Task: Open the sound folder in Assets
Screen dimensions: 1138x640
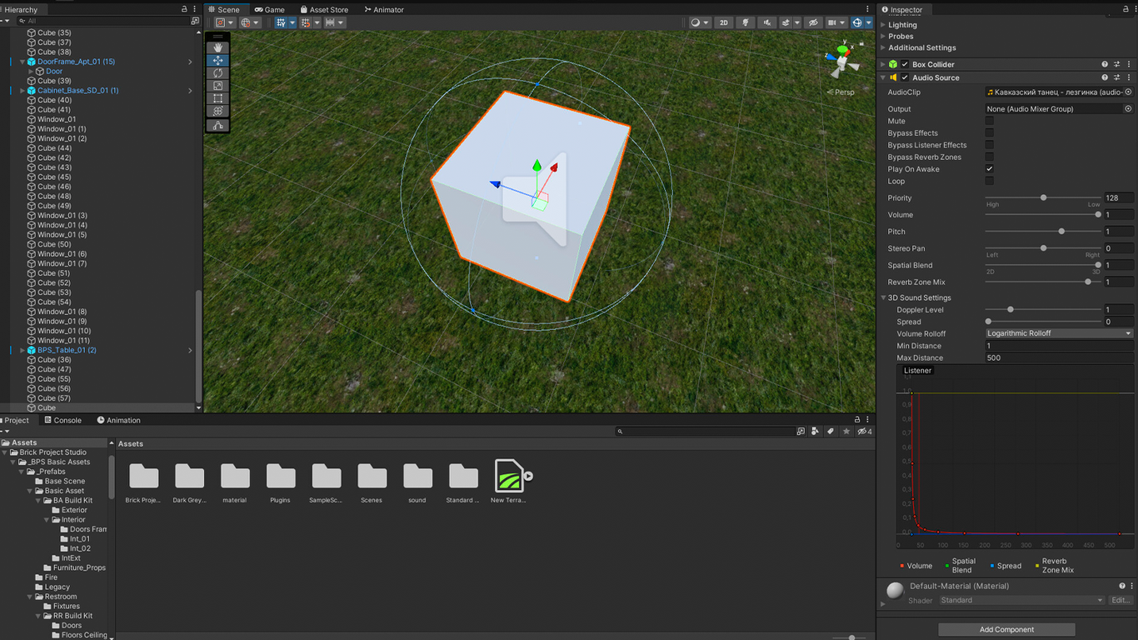Action: [x=417, y=477]
